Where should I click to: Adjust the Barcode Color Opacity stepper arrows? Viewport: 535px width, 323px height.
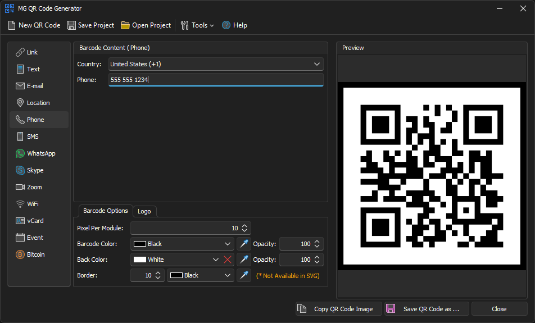pos(317,244)
